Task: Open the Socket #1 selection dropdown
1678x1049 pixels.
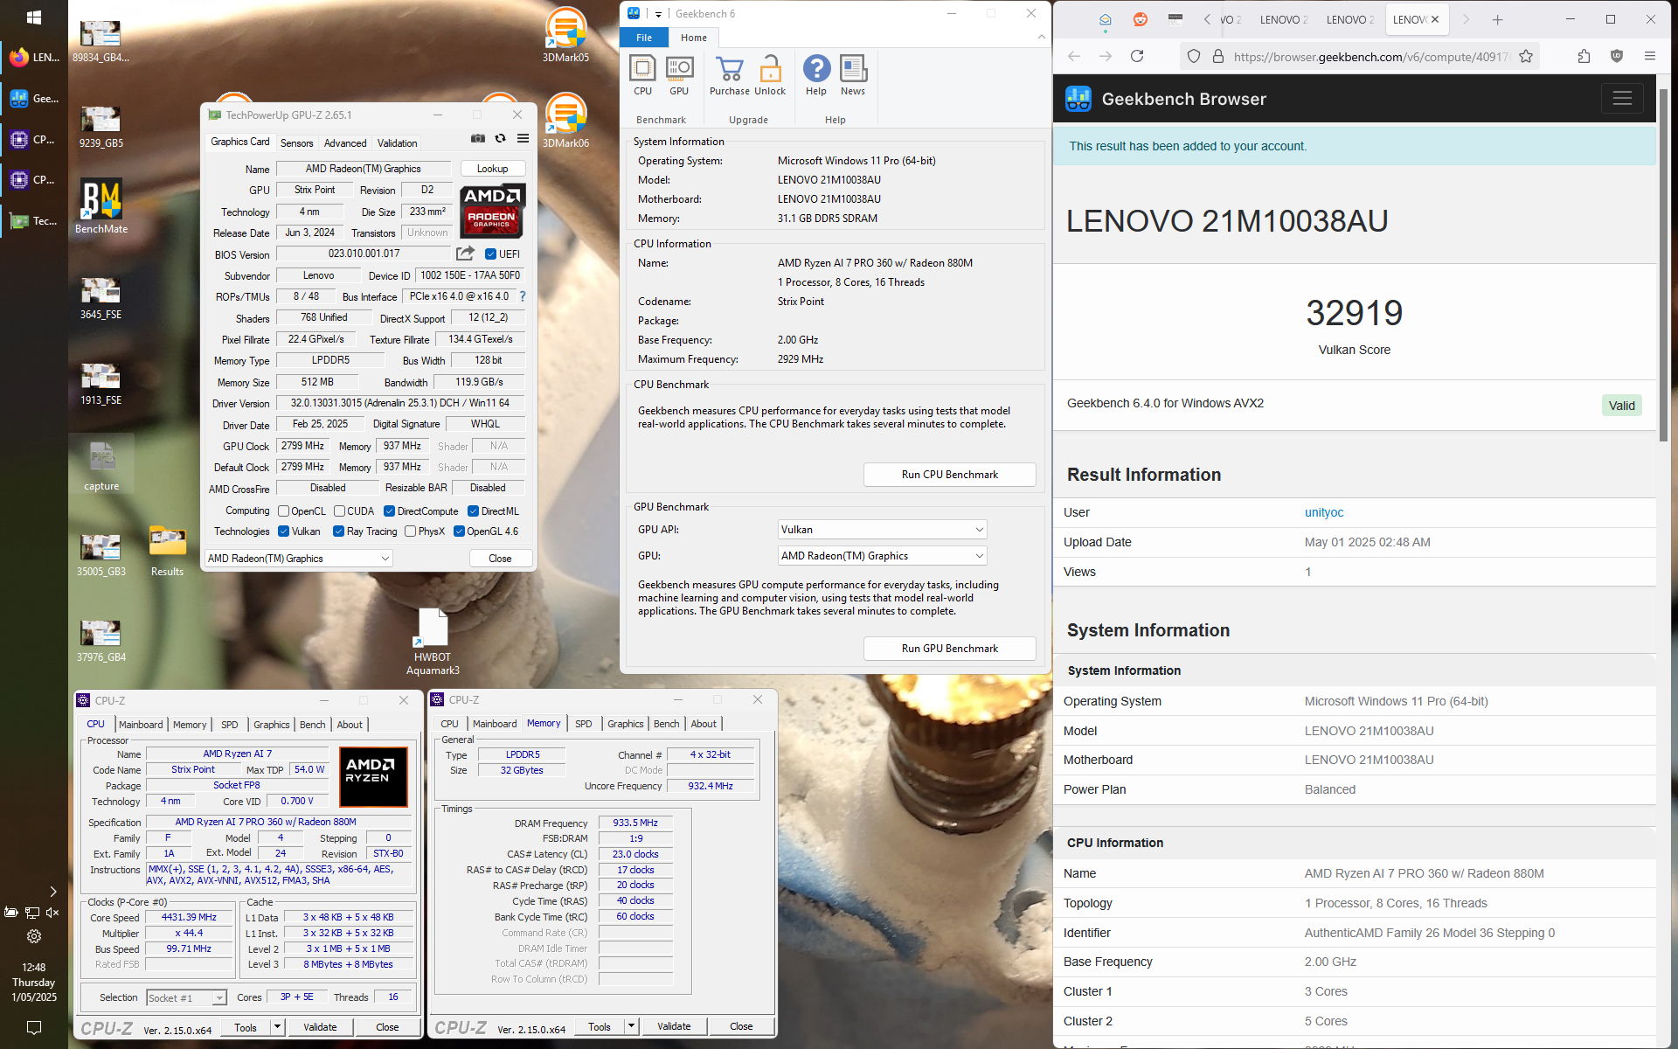Action: pyautogui.click(x=186, y=997)
